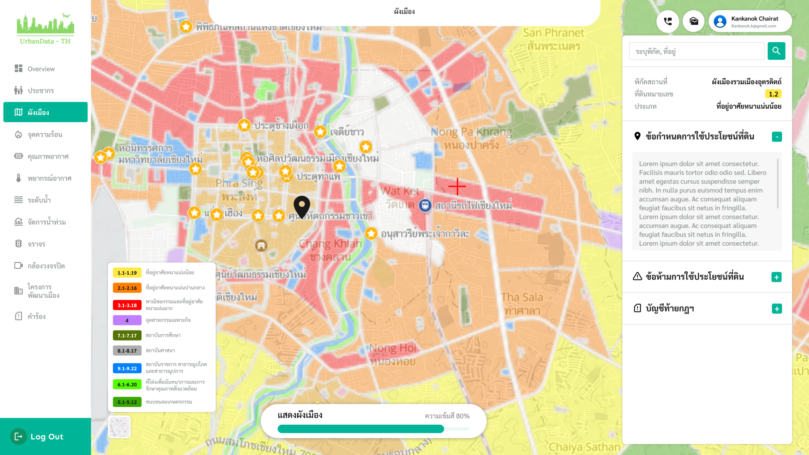Click the ระบุพิกัด, ที่อยู่ search field
This screenshot has height=455, width=809.
[x=696, y=51]
